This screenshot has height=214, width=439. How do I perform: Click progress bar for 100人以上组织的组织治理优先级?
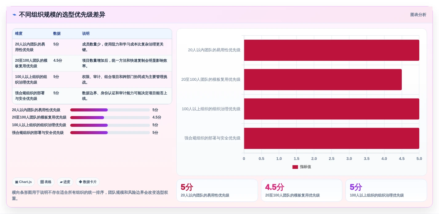(x=110, y=125)
